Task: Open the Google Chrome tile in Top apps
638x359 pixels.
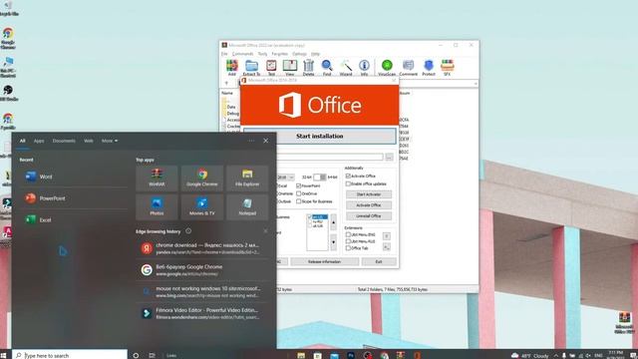Action: [201, 178]
